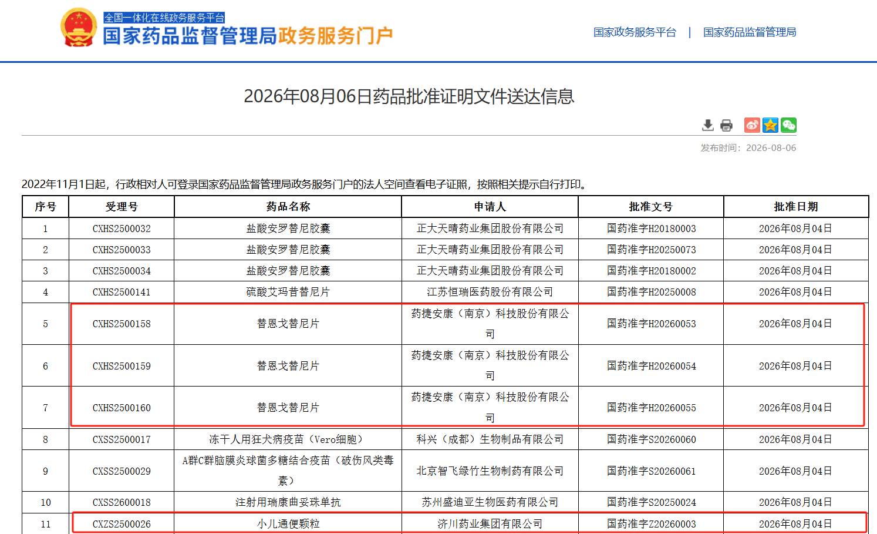Click the 药品名称 column header

click(288, 207)
